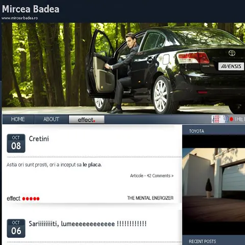Open the Cretini post title
This screenshot has width=245, height=245.
coord(39,139)
